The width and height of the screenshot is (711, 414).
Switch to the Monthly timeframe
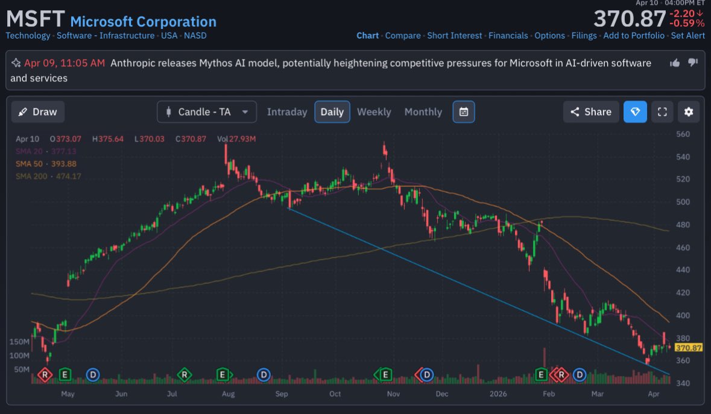click(x=423, y=112)
